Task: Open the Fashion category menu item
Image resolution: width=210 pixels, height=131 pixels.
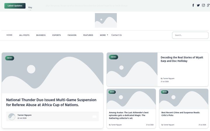Action: point(72,35)
